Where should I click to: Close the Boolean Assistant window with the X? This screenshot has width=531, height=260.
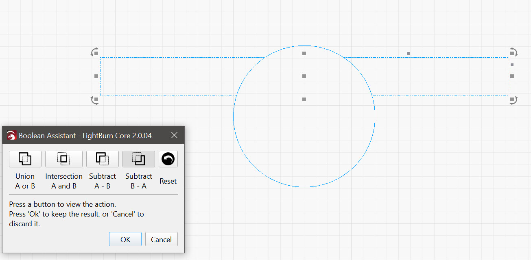coord(175,135)
